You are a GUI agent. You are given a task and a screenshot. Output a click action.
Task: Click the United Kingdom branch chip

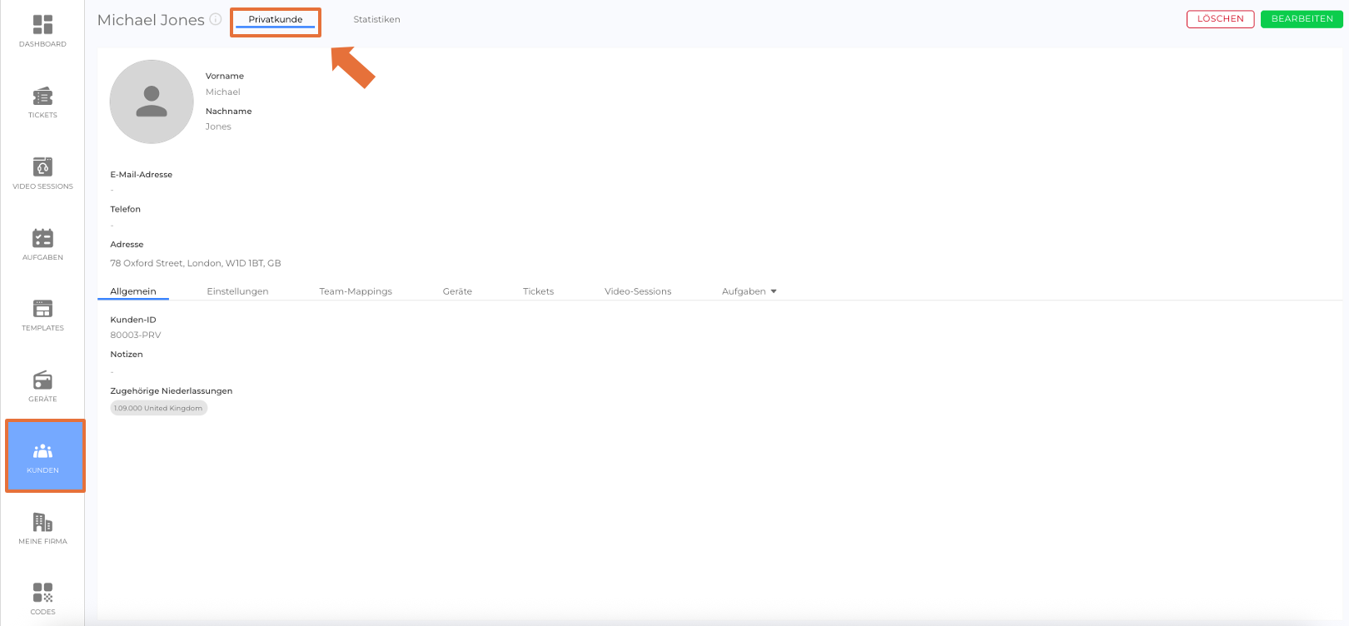point(158,408)
